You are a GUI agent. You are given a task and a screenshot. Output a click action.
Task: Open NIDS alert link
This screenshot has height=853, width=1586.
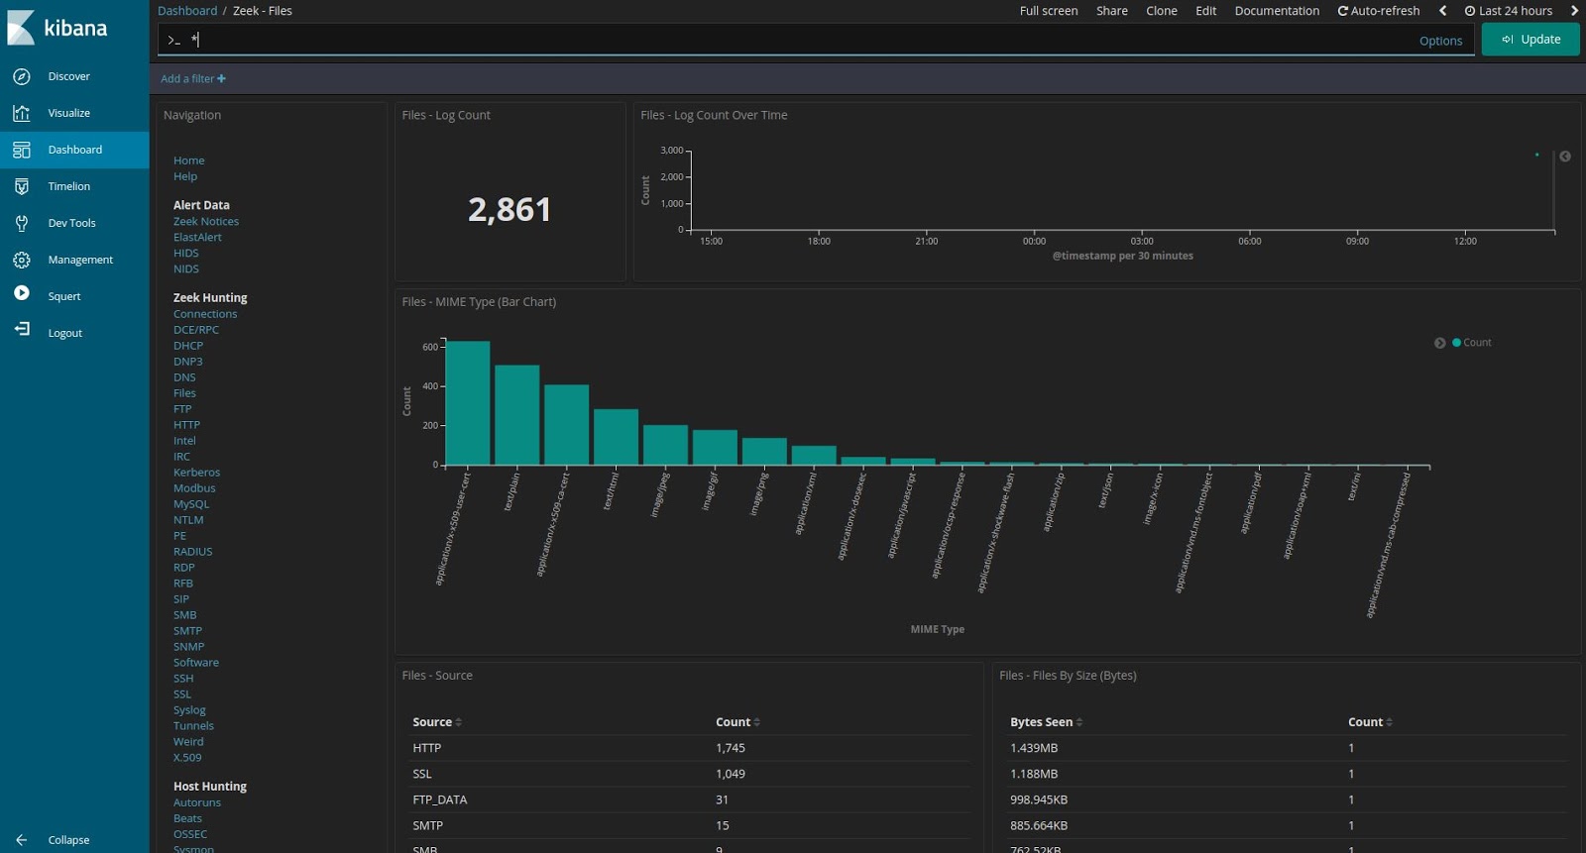(x=185, y=269)
